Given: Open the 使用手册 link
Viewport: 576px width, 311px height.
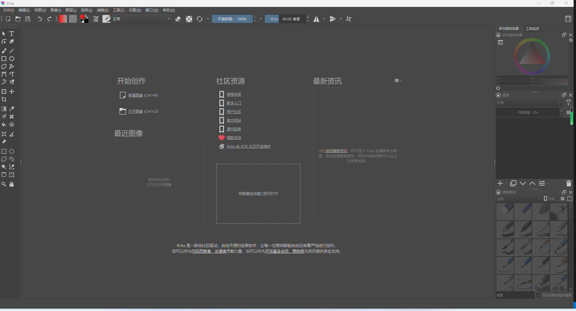Looking at the screenshot, I should pyautogui.click(x=234, y=94).
